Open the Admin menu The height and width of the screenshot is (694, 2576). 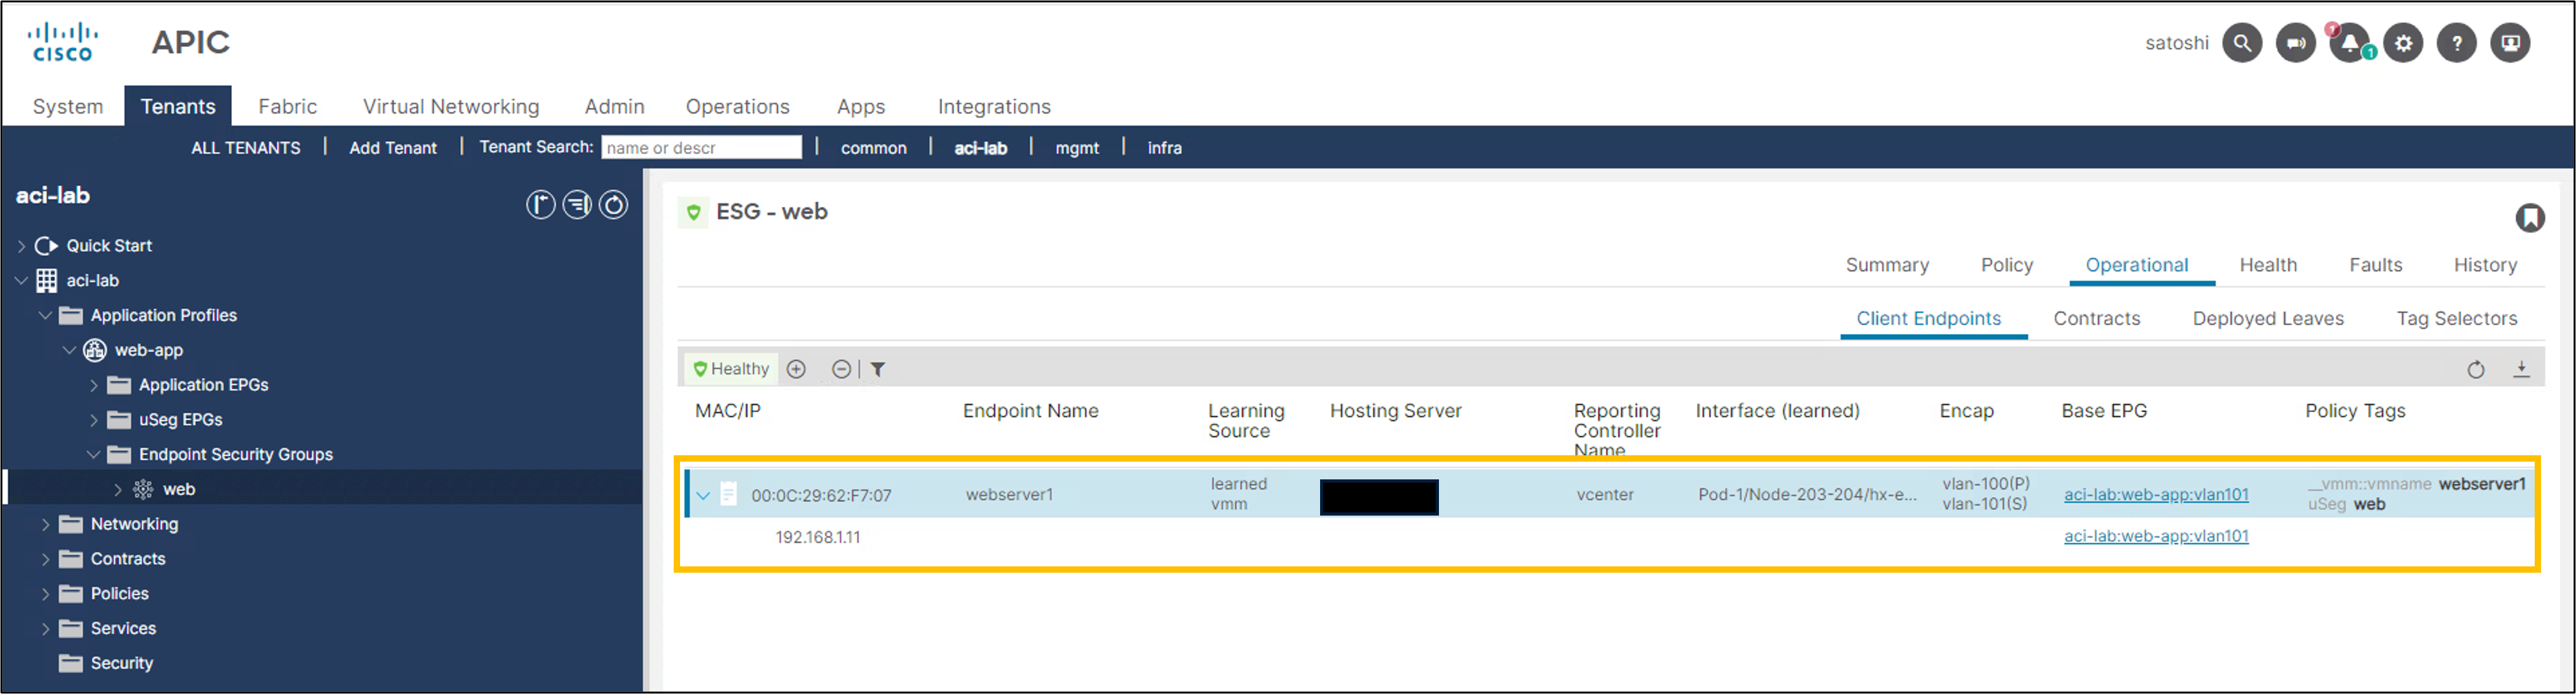coord(615,107)
